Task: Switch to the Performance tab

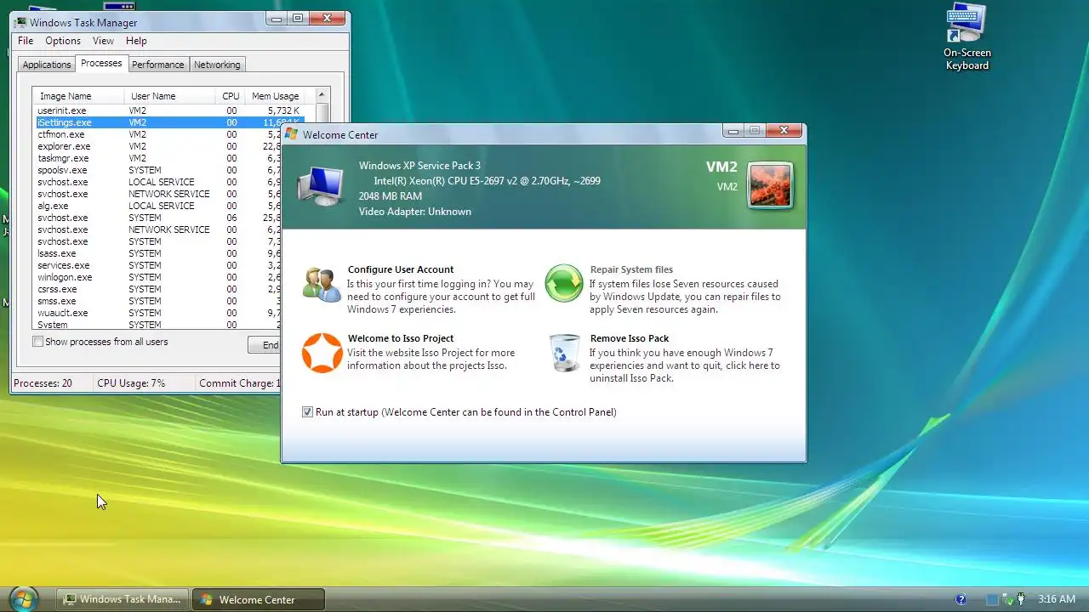Action: click(158, 65)
